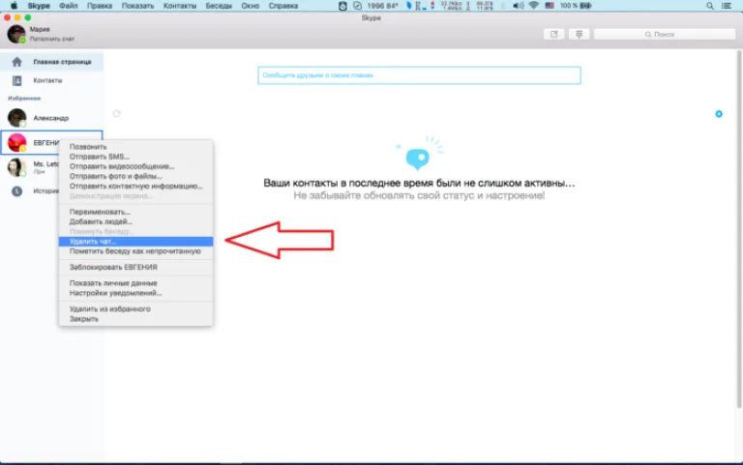Image resolution: width=743 pixels, height=465 pixels.
Task: Choose Отправить фото и файлы...
Action: point(136,176)
